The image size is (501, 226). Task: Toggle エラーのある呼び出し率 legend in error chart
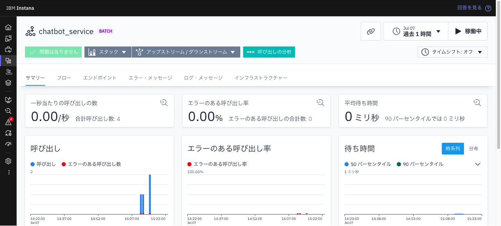coord(217,164)
